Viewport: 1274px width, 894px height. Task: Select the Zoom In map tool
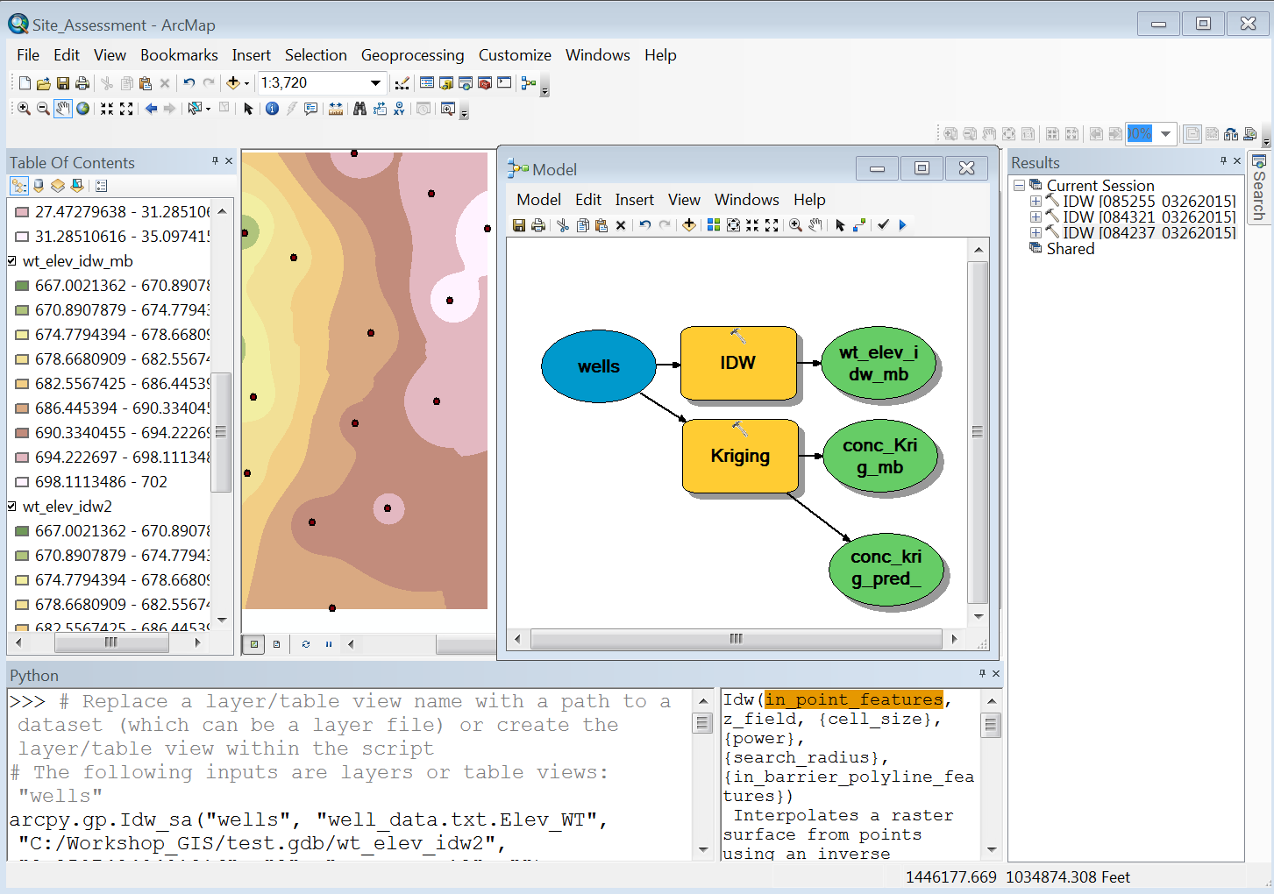24,109
